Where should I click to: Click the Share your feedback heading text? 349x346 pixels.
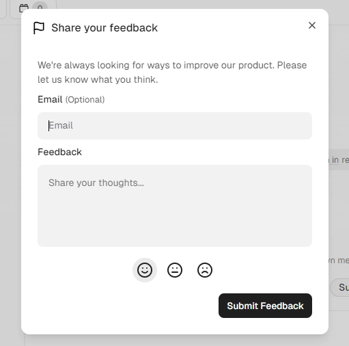(104, 28)
